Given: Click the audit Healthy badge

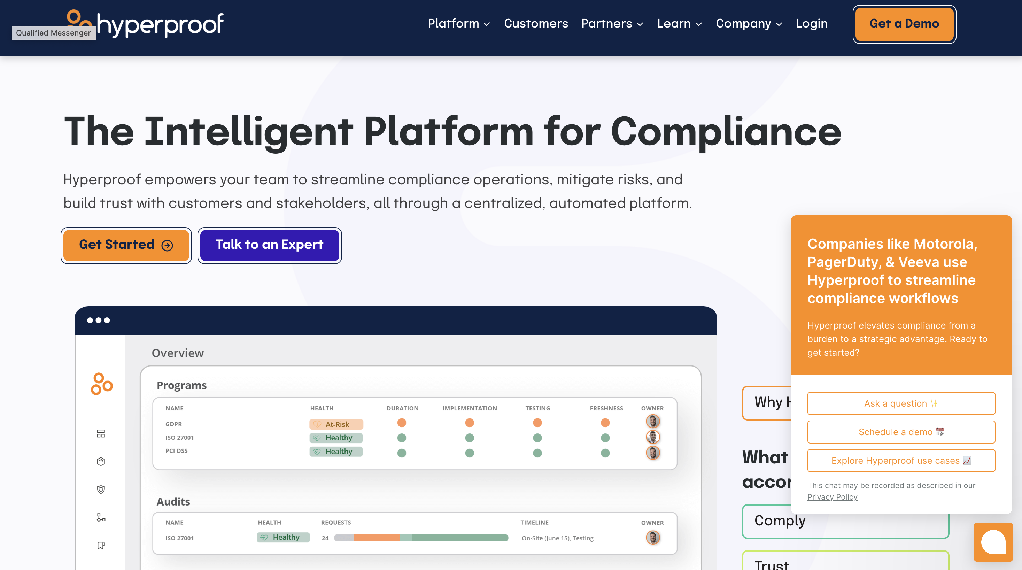Looking at the screenshot, I should (x=283, y=538).
